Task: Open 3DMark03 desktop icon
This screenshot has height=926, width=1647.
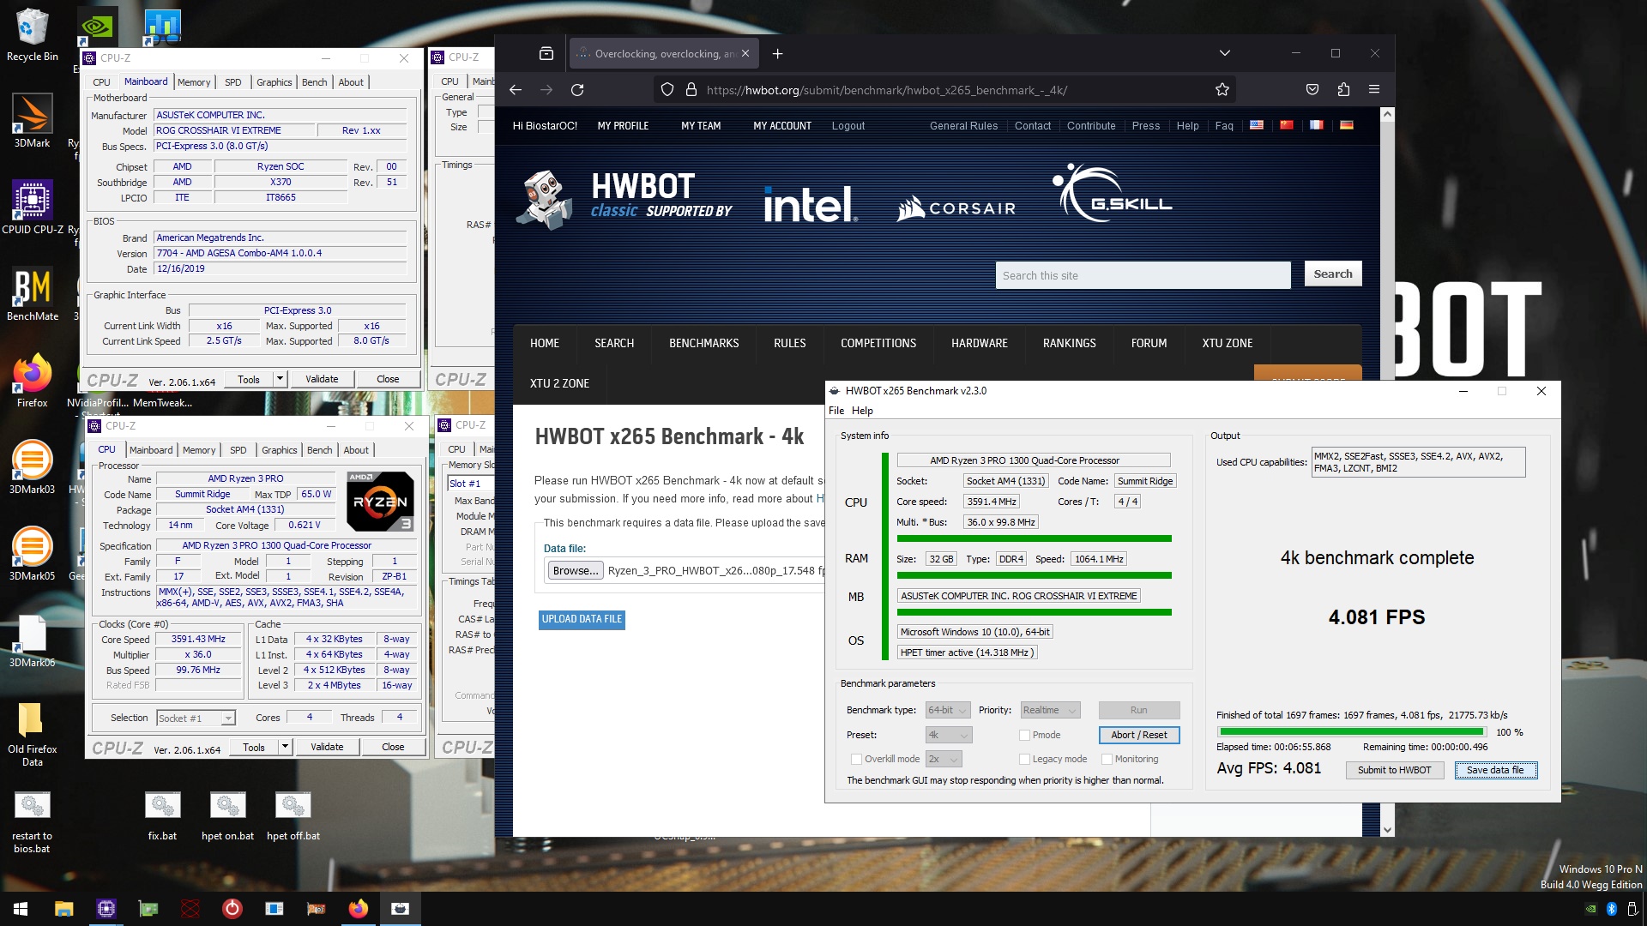Action: tap(32, 466)
